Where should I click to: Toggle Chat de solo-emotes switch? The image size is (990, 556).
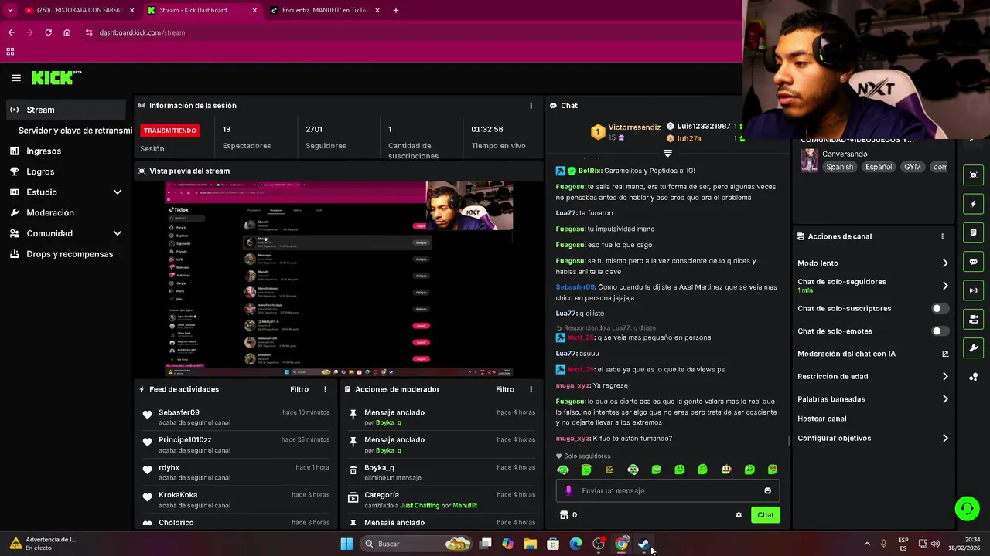pos(940,331)
